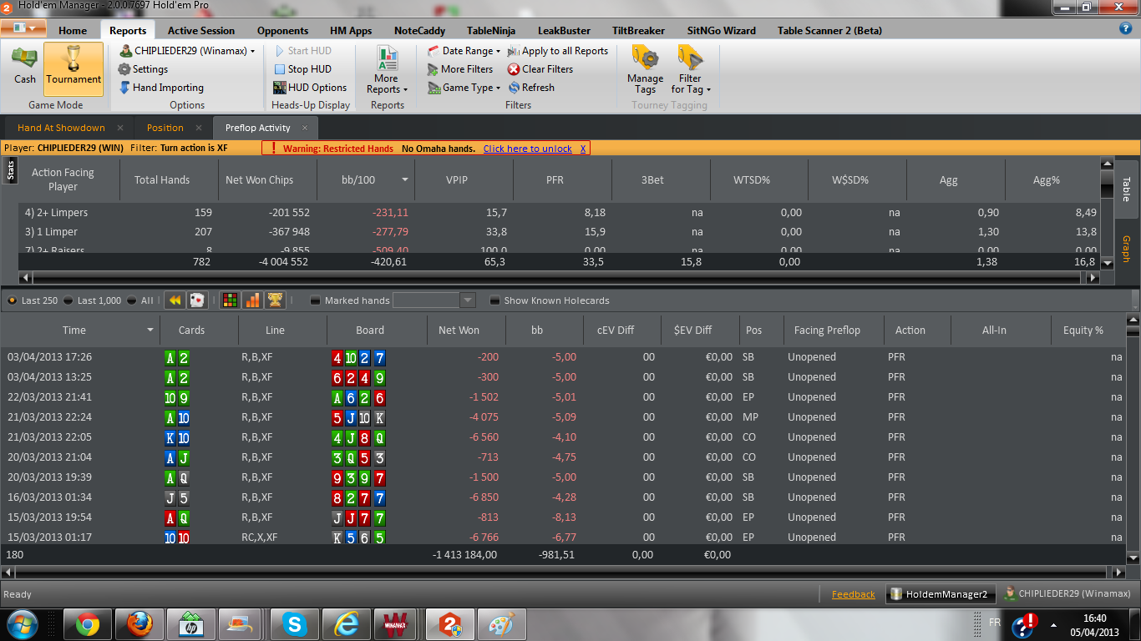Open application menu button at top left
The width and height of the screenshot is (1141, 641).
click(x=24, y=28)
